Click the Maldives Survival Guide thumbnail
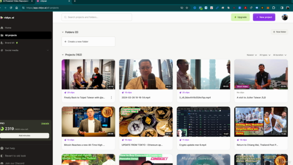 203,159
